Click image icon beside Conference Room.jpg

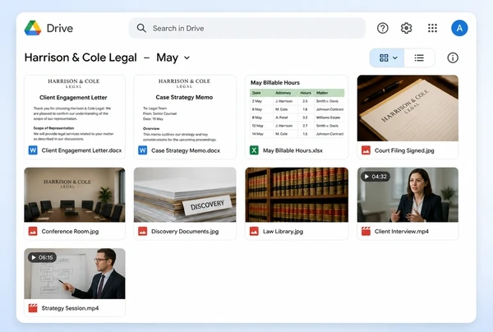[x=33, y=232]
